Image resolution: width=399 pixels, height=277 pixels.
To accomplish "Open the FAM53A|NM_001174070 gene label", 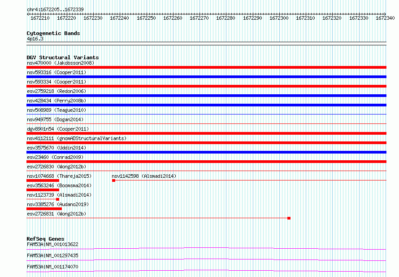I will click(x=52, y=267).
